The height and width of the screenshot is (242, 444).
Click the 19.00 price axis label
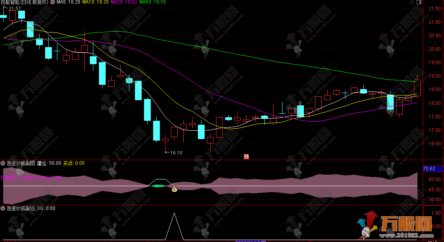pyautogui.click(x=435, y=76)
